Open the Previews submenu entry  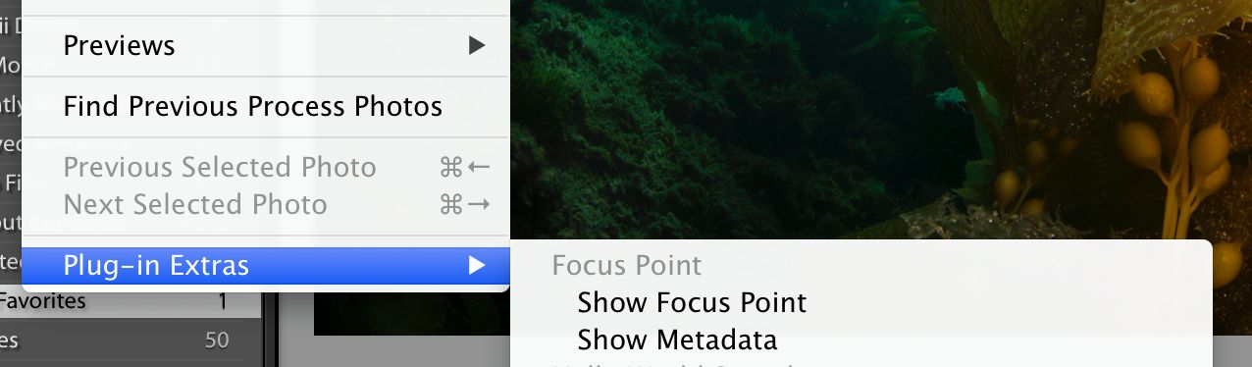pos(265,45)
